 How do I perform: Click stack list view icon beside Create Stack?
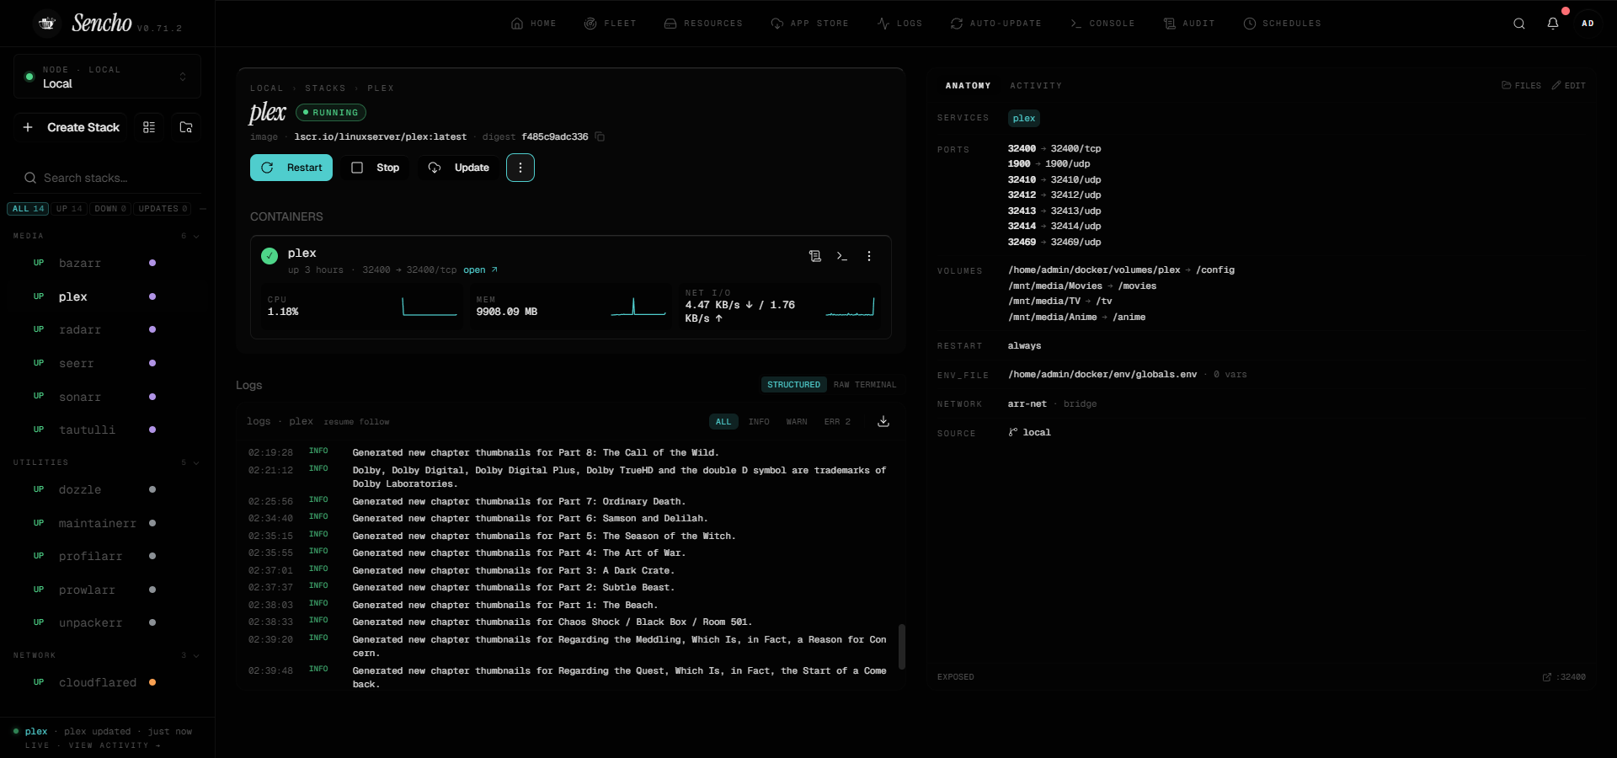point(149,127)
